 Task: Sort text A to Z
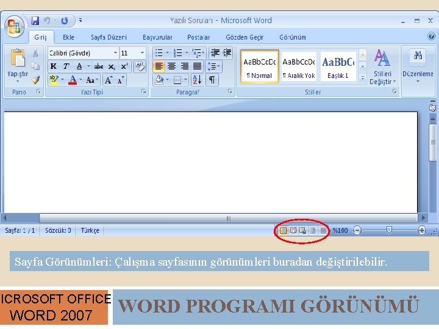(x=197, y=80)
